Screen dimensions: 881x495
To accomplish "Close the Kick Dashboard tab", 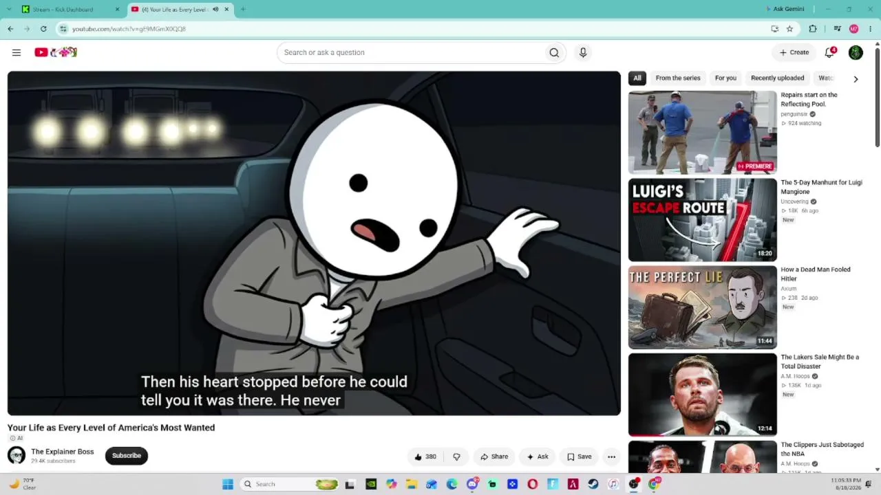I will 117,10.
